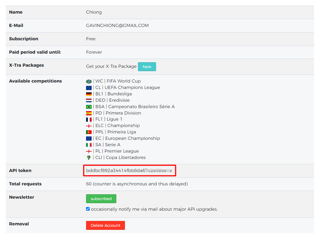Click the England flag beside Premier League
319x239 pixels.
point(89,151)
